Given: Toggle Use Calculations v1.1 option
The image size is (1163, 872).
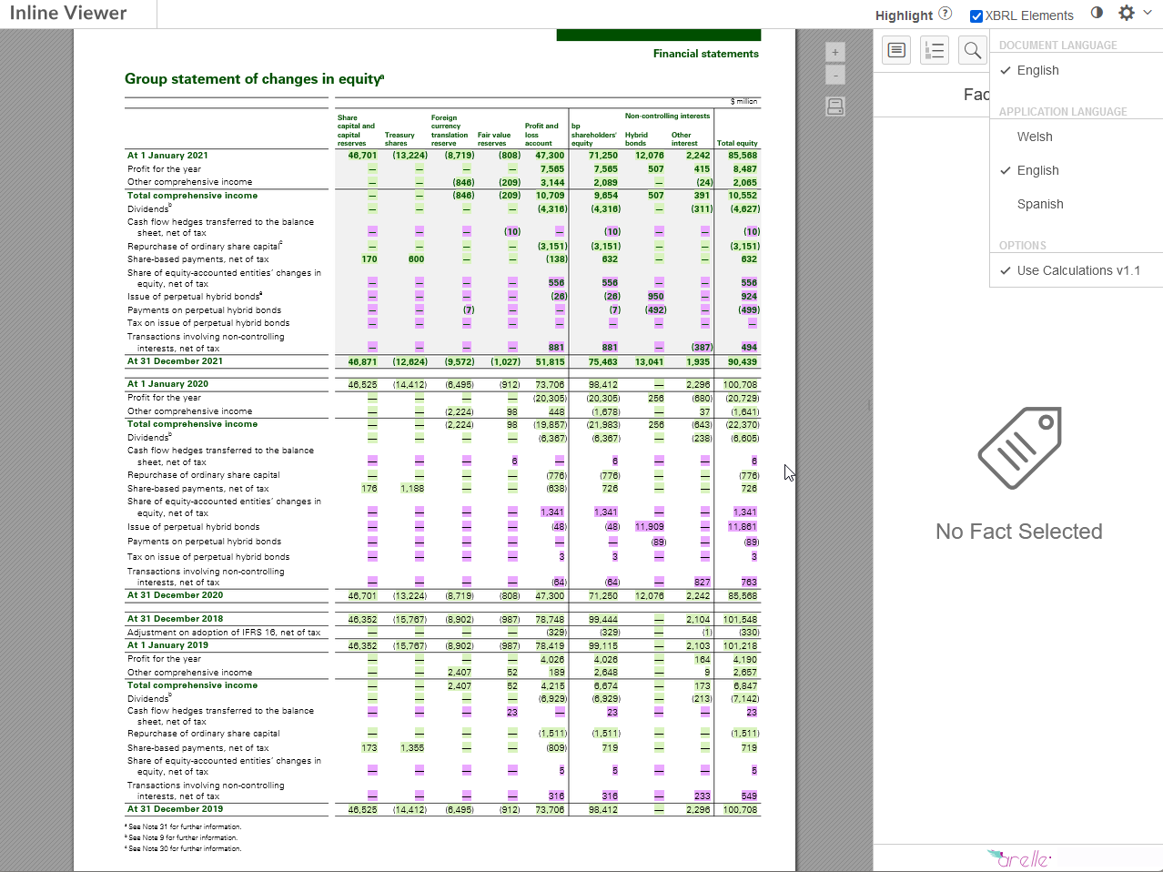Looking at the screenshot, I should (x=1077, y=270).
